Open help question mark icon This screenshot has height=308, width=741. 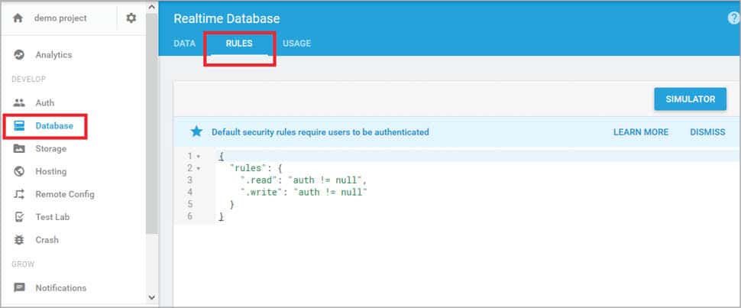click(x=733, y=18)
